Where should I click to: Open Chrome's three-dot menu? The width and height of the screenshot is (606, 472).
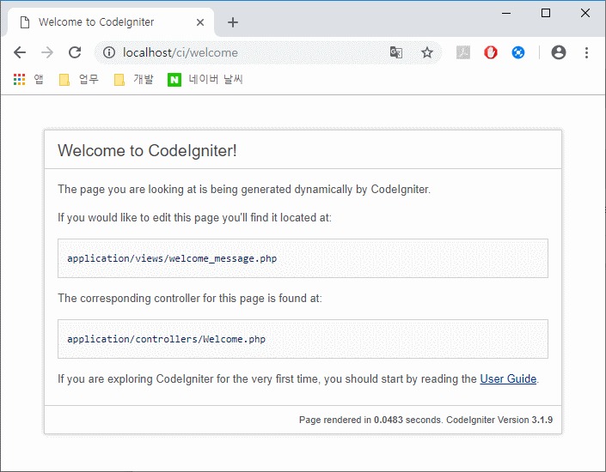[x=586, y=52]
